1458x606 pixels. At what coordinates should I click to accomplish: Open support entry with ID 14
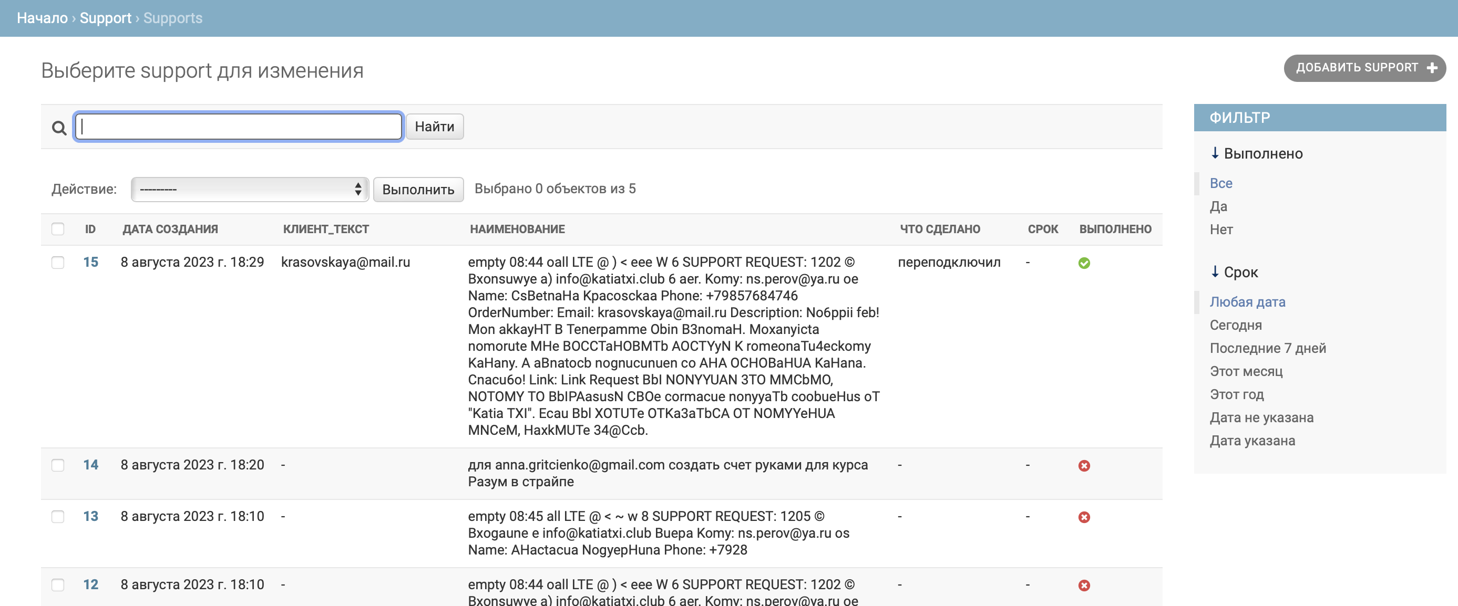90,465
